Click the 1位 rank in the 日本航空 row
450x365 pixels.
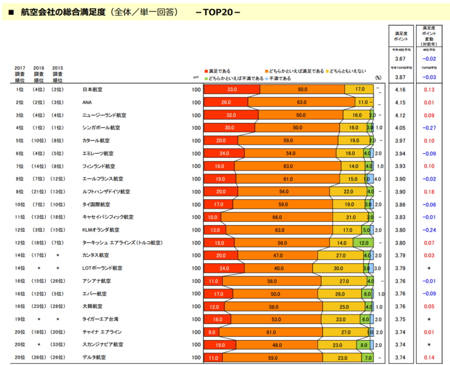tap(20, 90)
